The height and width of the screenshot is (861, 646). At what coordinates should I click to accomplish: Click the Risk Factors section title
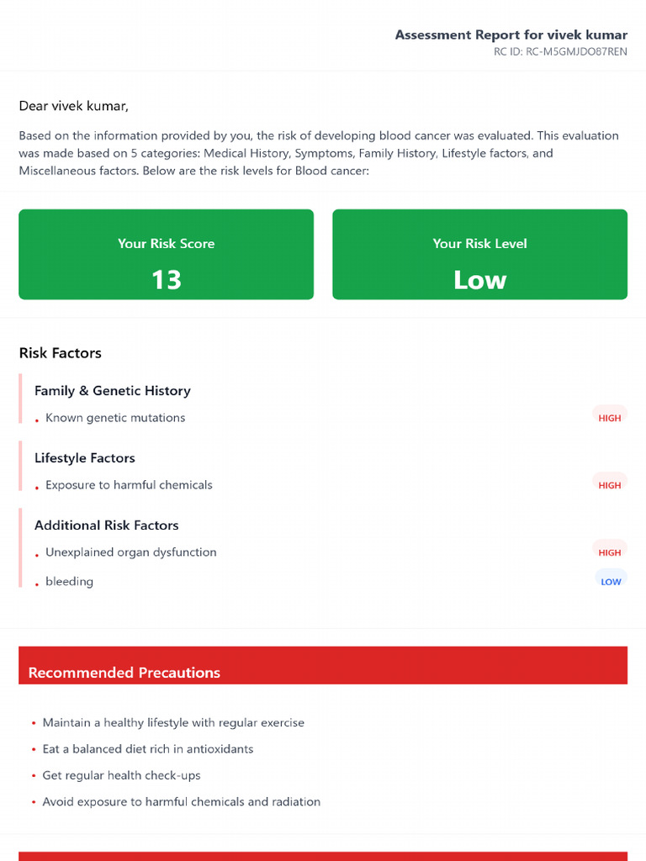click(x=61, y=353)
